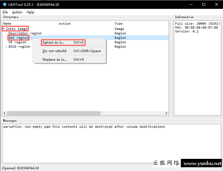Click the structure horizontal scrollbar thumb
Screen dimensions: 223x171
click(x=54, y=113)
